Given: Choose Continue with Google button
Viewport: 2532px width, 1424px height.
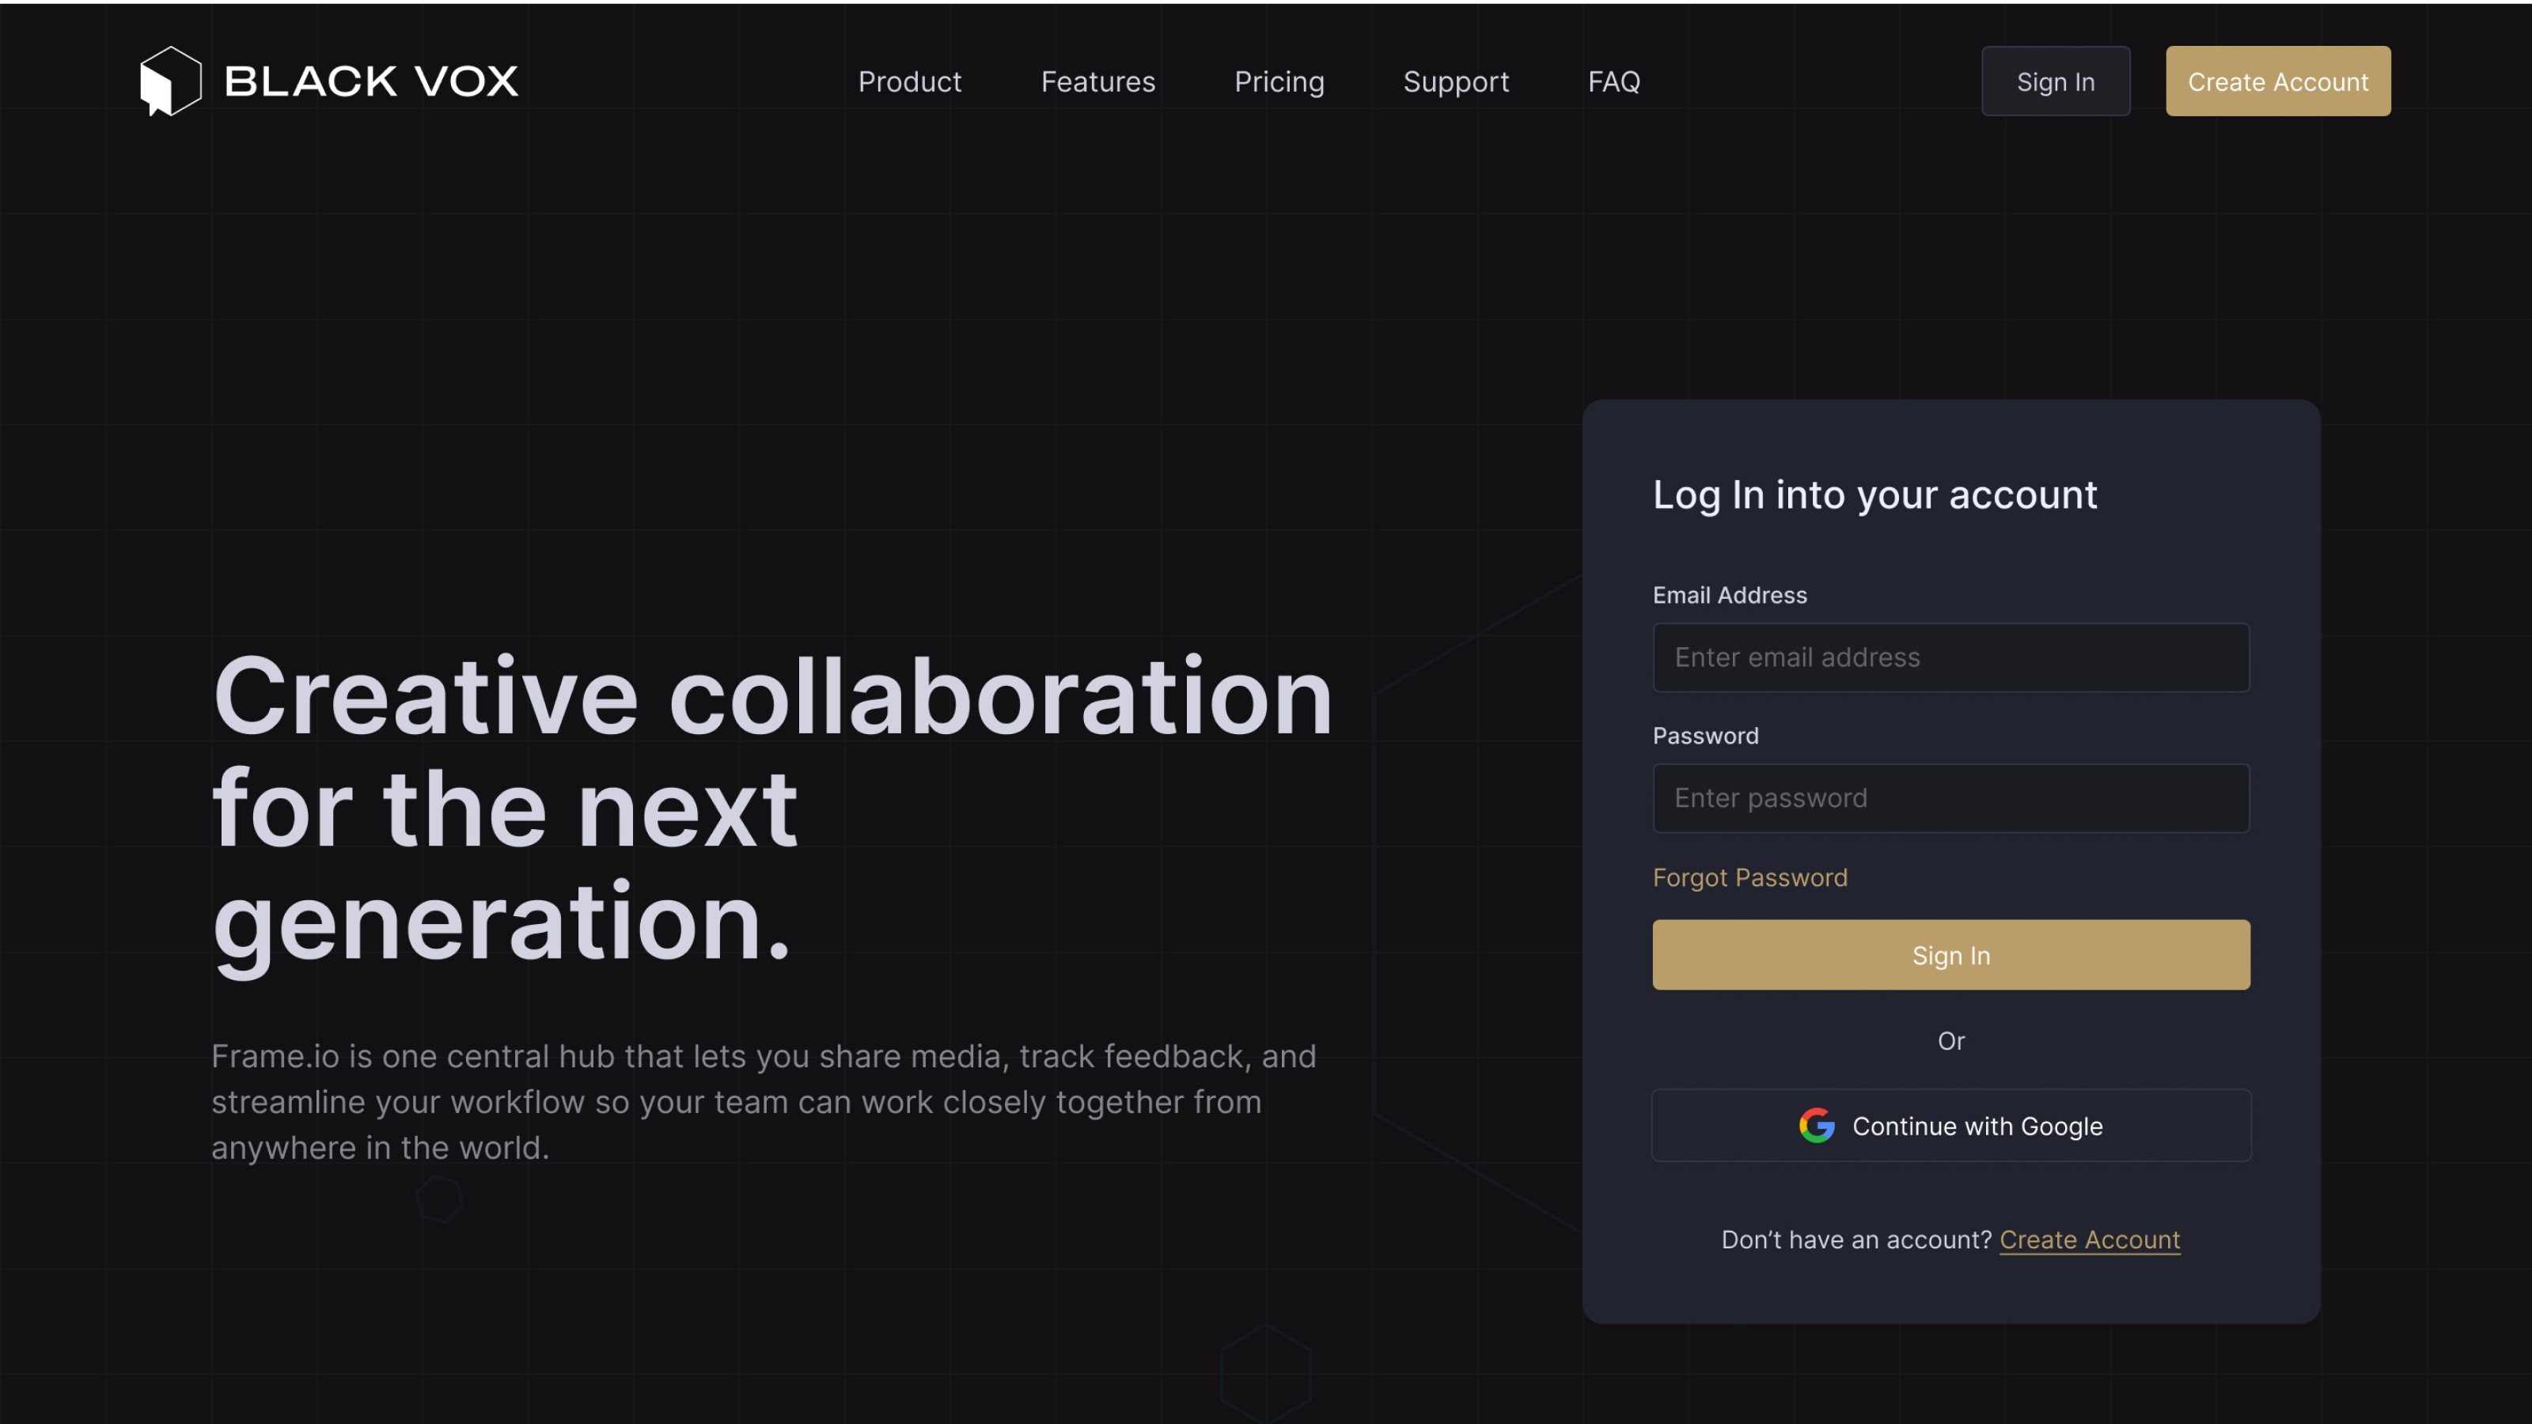Looking at the screenshot, I should tap(1950, 1125).
